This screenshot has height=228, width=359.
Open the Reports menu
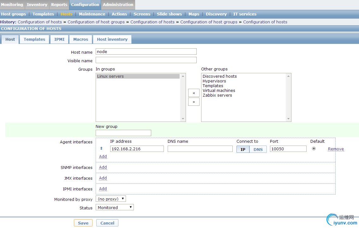click(x=59, y=4)
